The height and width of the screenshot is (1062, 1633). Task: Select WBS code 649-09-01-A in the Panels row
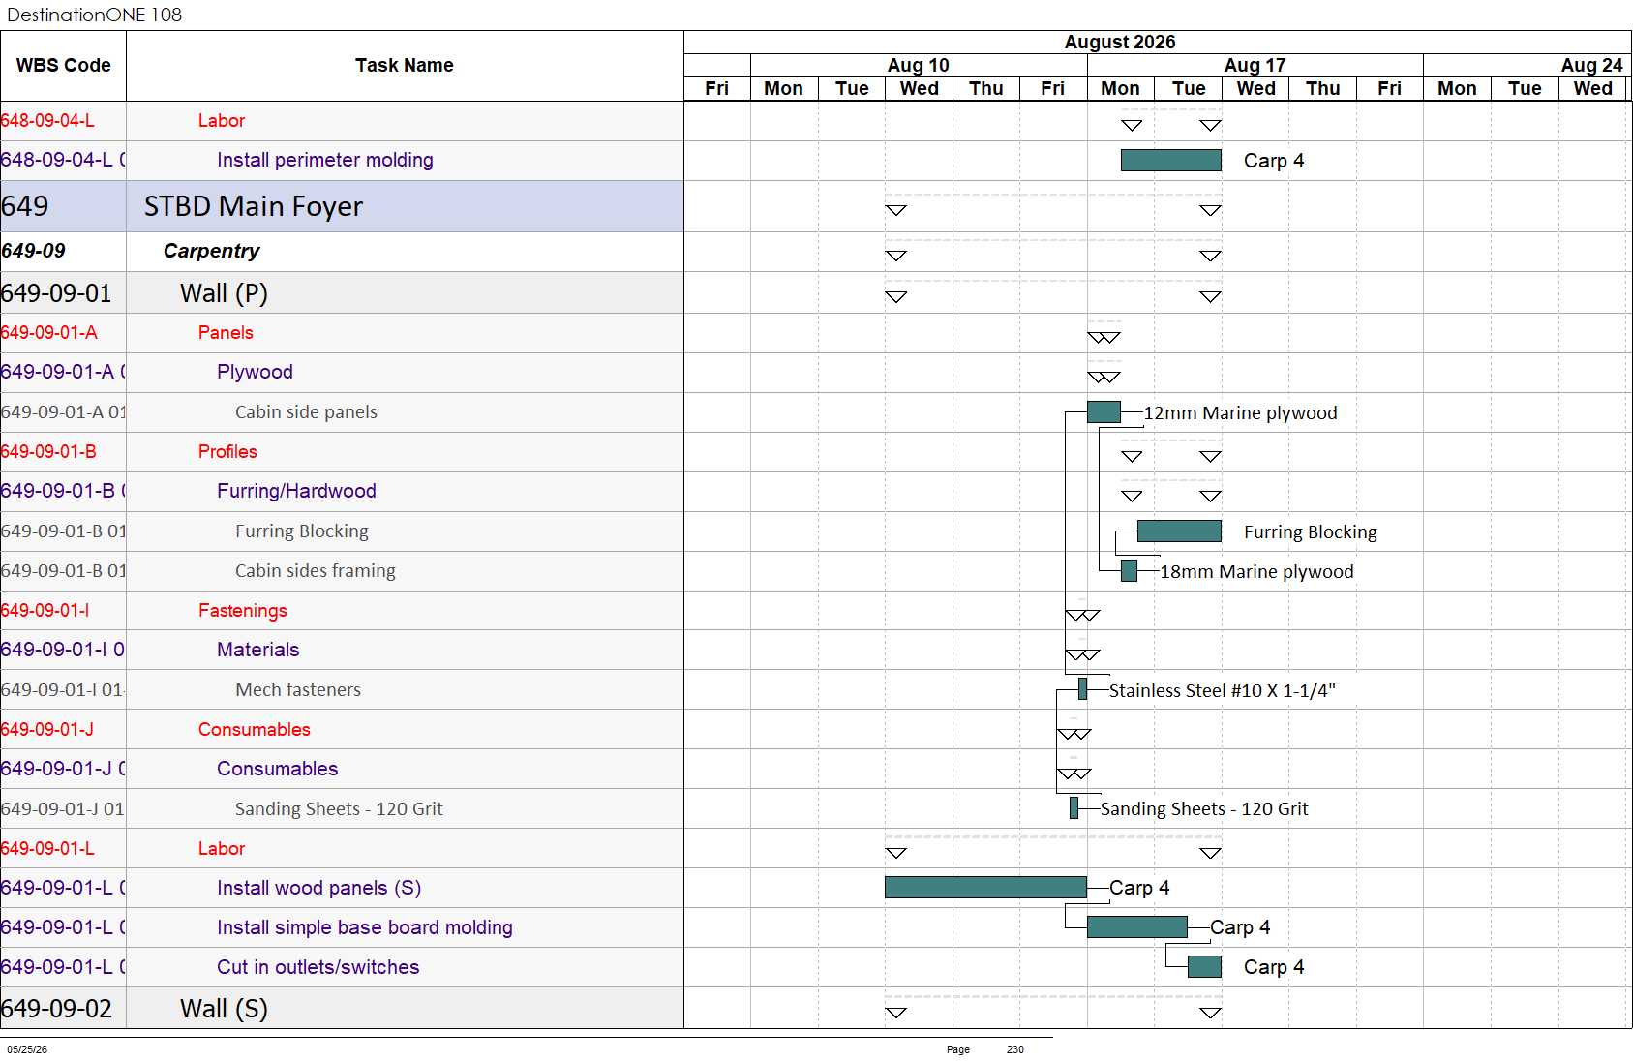click(x=63, y=332)
